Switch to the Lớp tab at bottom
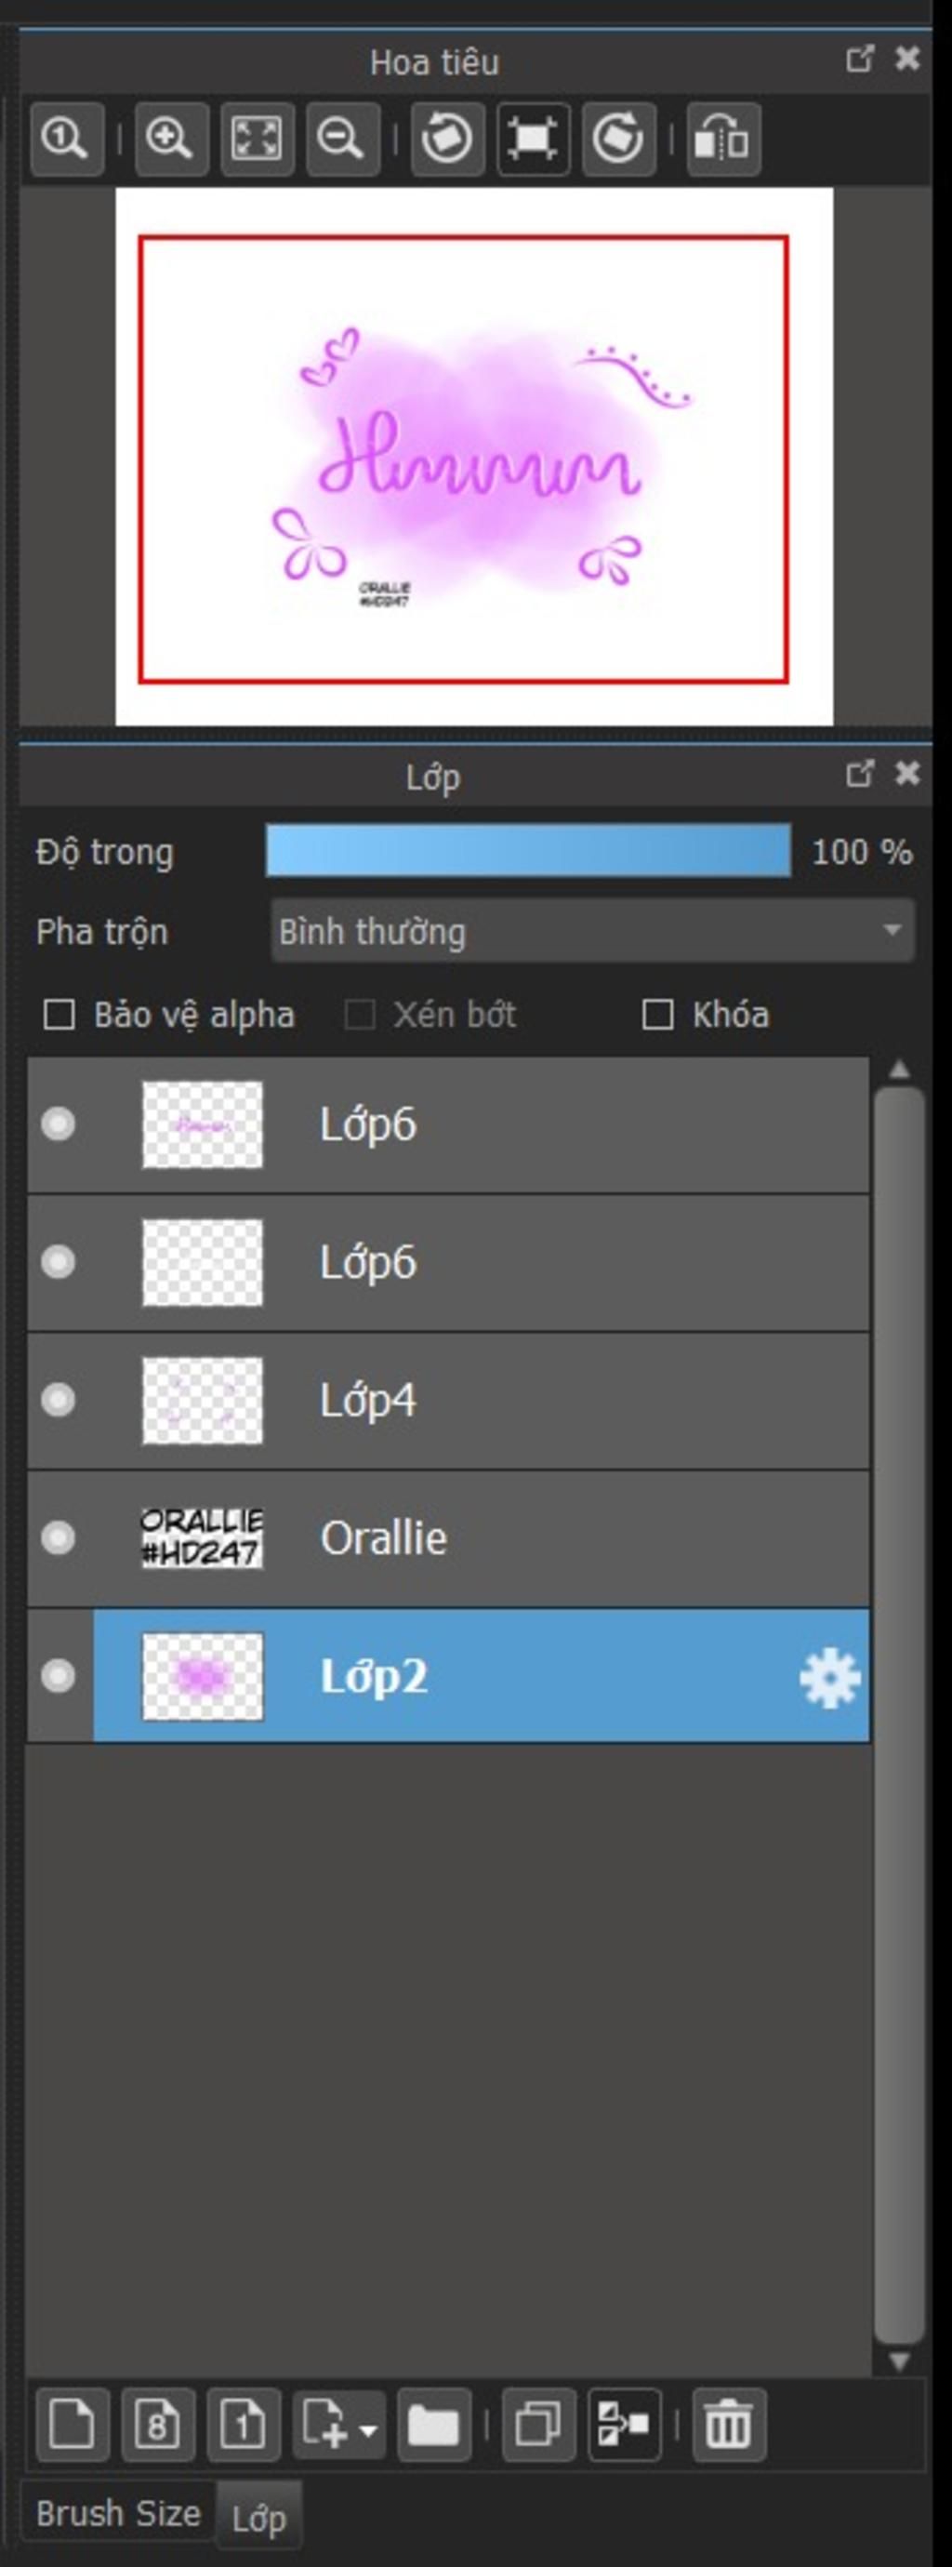The width and height of the screenshot is (952, 2567). click(258, 2519)
